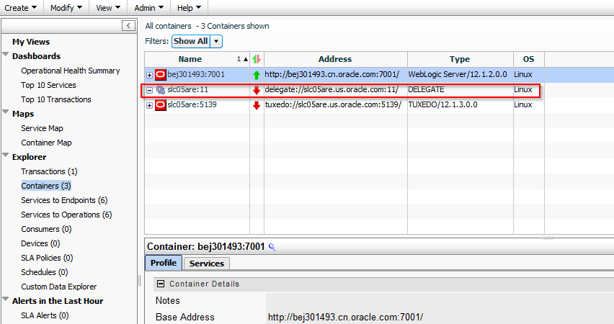Open the Help menu
The height and width of the screenshot is (324, 614).
click(189, 8)
